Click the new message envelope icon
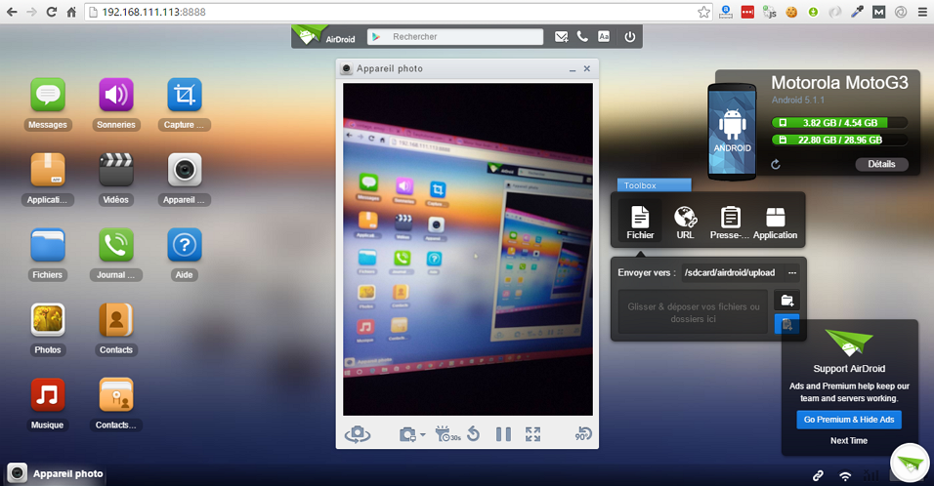Screen dimensions: 934x486 (x=561, y=37)
